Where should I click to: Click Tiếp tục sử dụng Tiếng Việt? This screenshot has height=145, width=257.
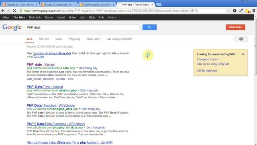(213, 64)
